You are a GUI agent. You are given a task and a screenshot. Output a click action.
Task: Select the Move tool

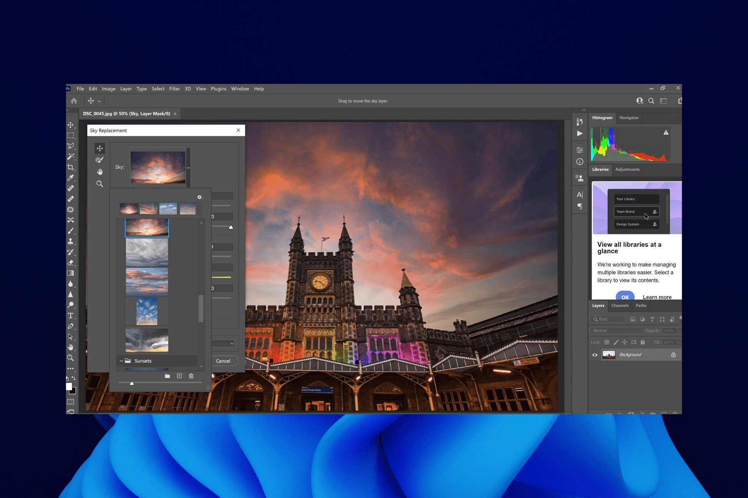pos(71,124)
